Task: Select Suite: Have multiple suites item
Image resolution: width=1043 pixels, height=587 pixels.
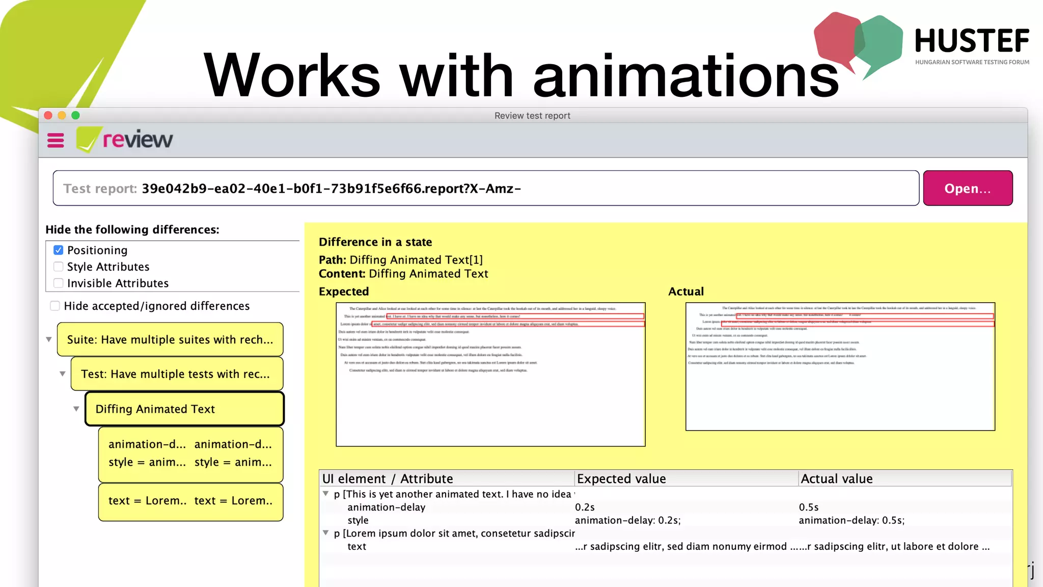Action: tap(170, 339)
